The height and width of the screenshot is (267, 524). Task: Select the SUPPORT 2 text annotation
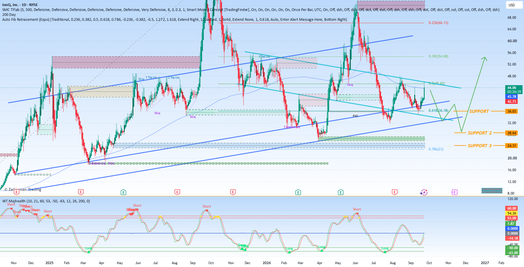(480, 133)
